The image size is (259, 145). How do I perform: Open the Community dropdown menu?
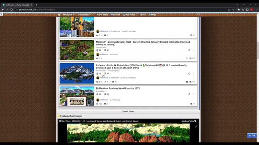coord(85,15)
